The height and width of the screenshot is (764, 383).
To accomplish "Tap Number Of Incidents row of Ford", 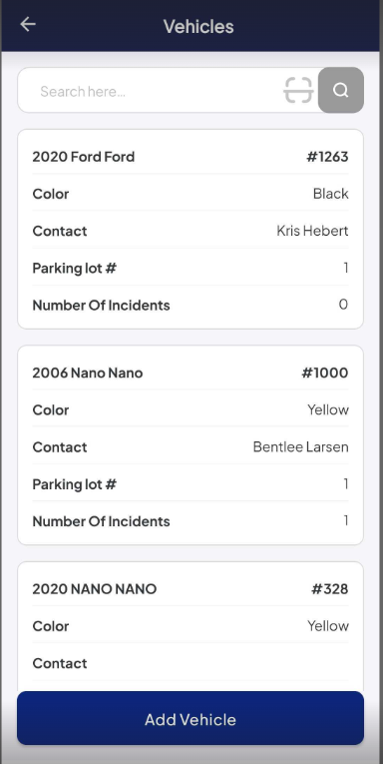I will click(191, 305).
